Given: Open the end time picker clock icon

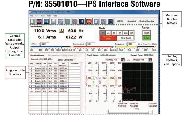Looking at the screenshot, I should coord(150,60).
